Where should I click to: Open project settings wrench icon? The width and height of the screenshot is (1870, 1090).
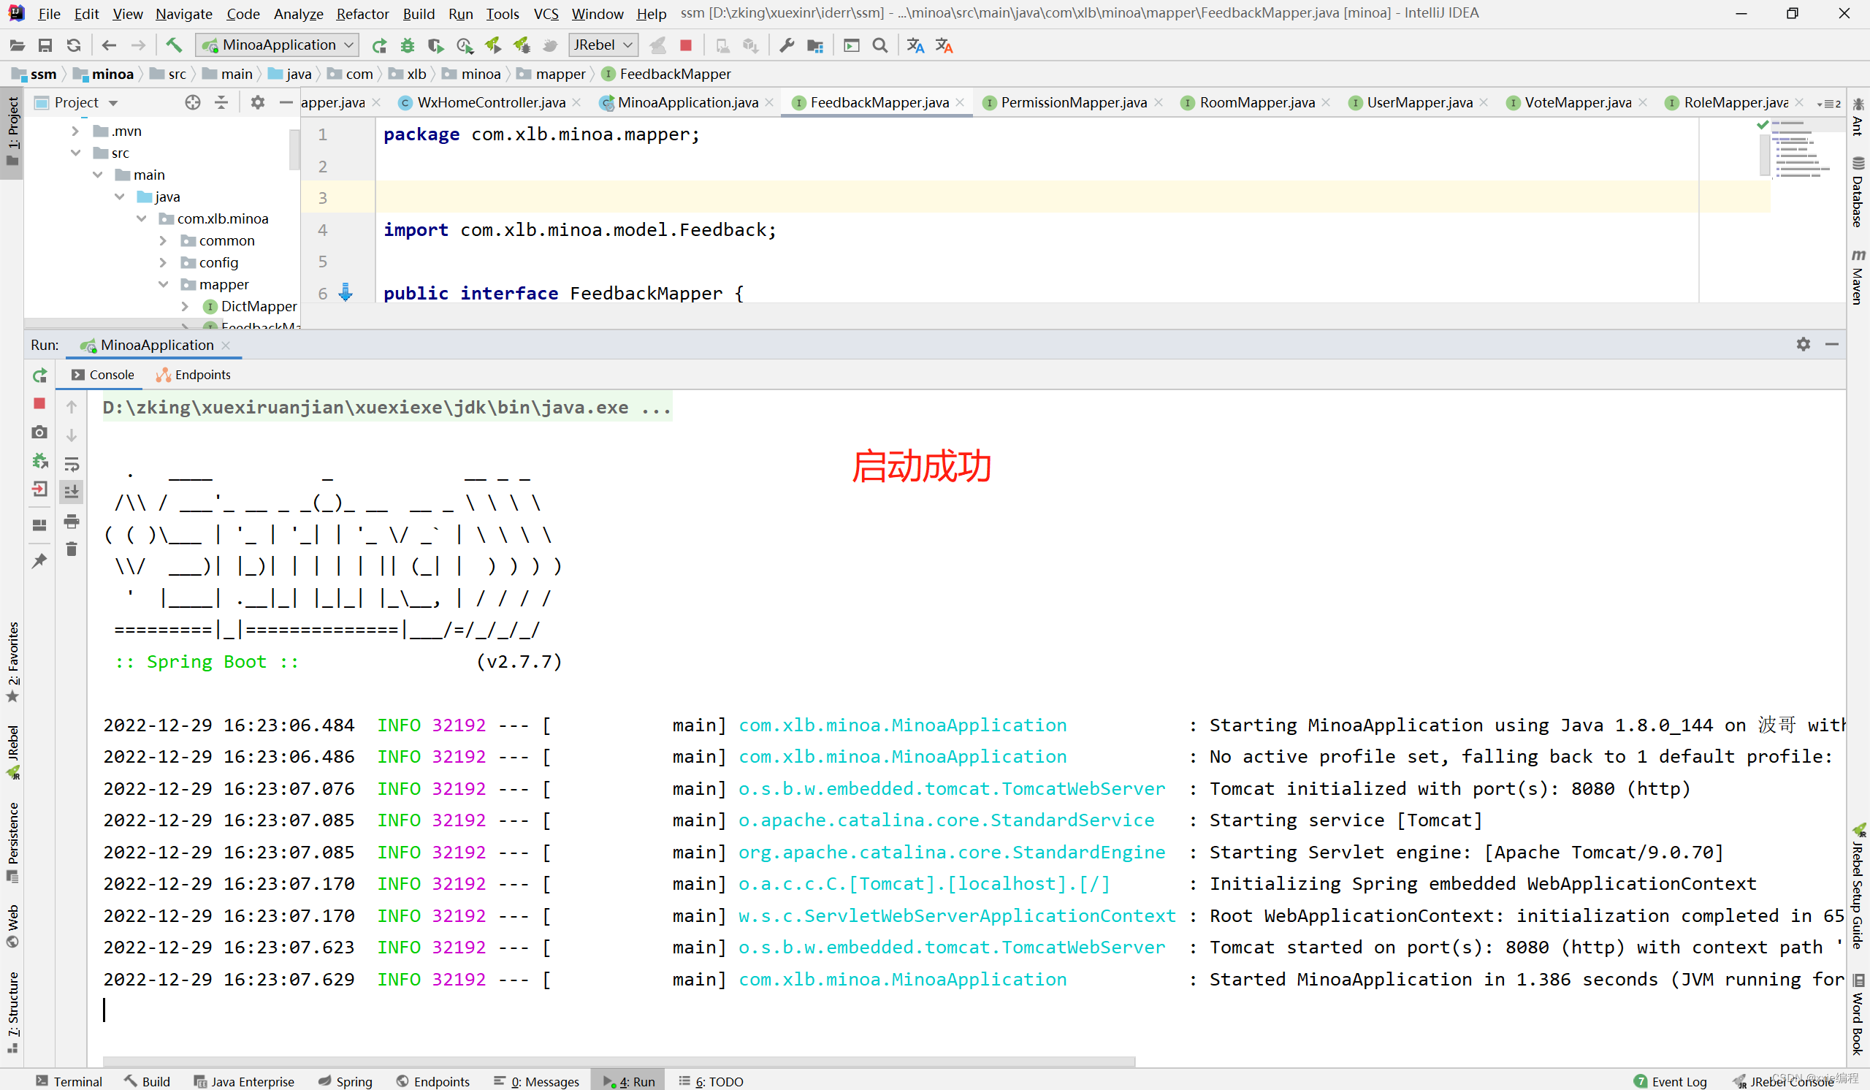click(787, 45)
